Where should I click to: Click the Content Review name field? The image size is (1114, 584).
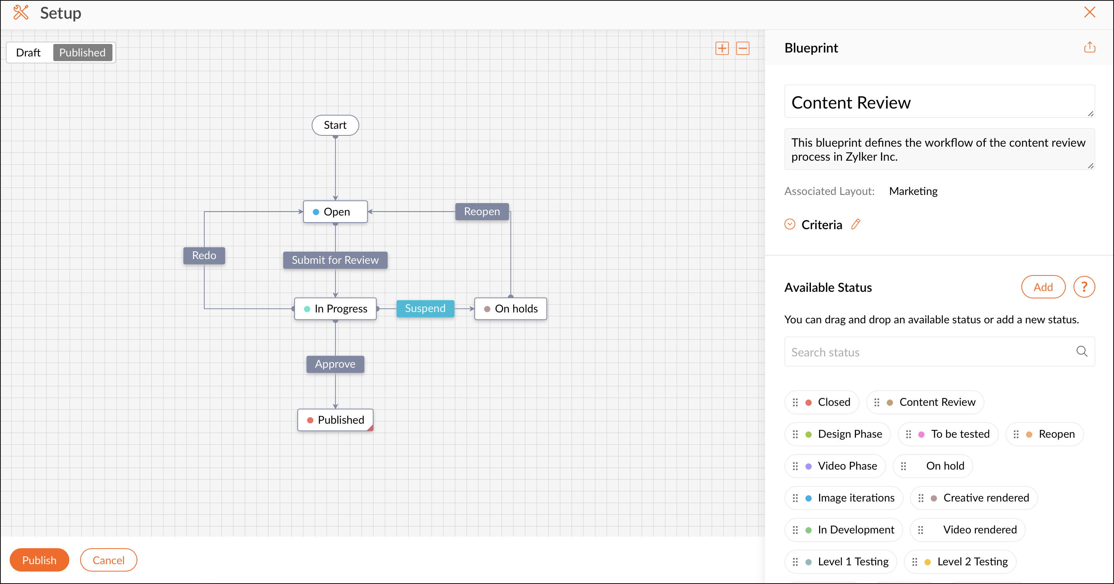(939, 102)
